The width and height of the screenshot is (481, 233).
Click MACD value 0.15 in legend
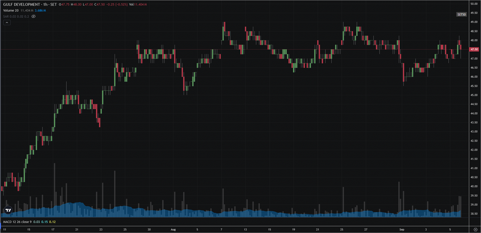45,222
